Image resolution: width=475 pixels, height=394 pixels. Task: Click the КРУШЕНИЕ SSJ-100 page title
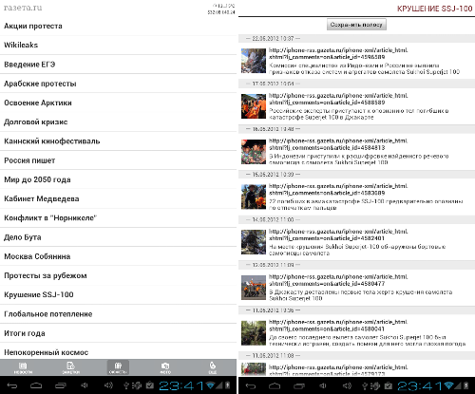point(435,9)
